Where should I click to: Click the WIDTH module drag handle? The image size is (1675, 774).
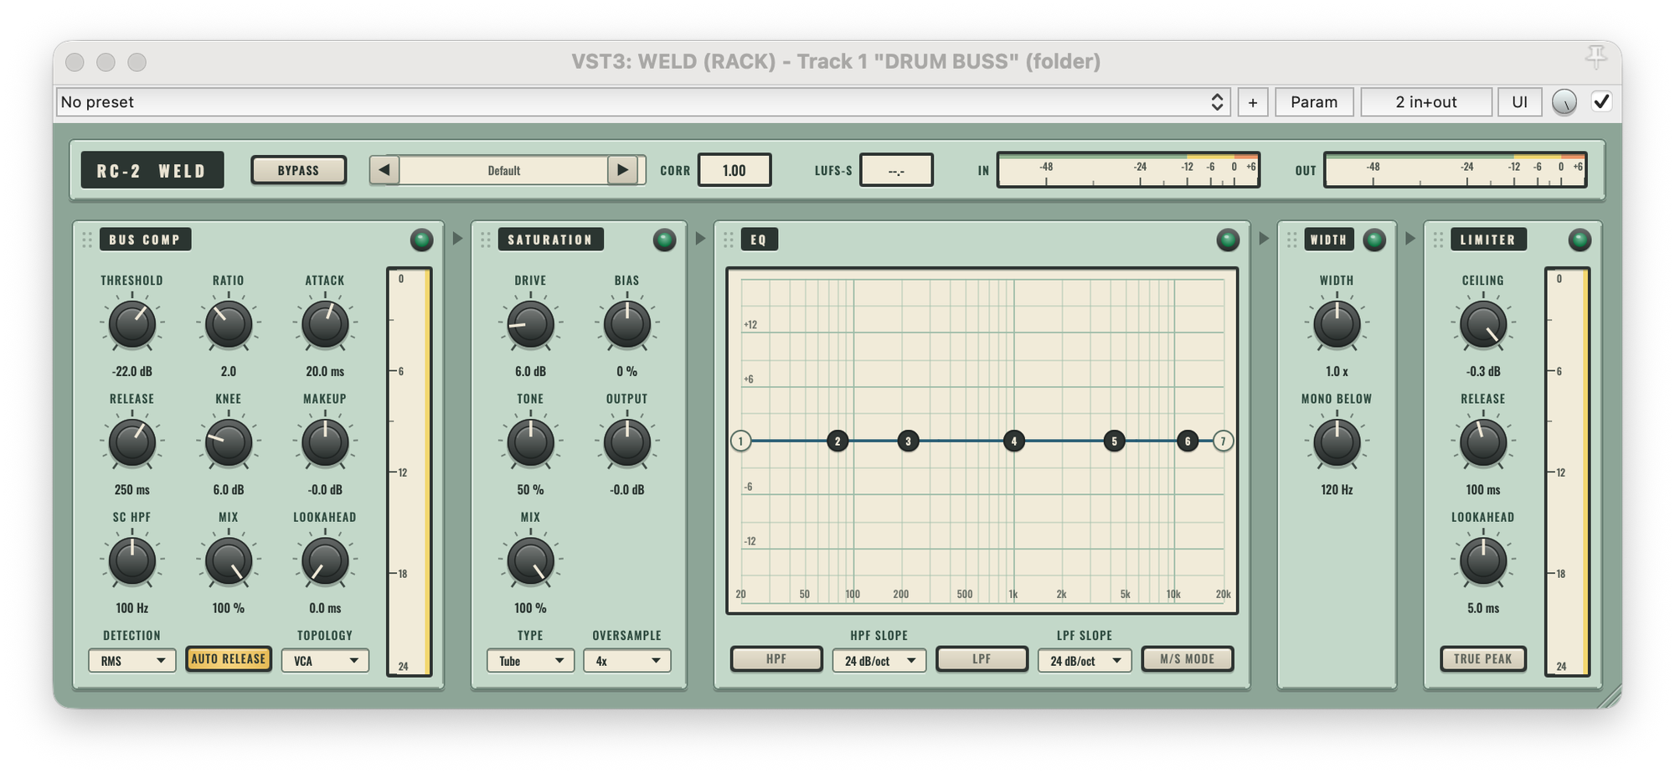pyautogui.click(x=1291, y=240)
